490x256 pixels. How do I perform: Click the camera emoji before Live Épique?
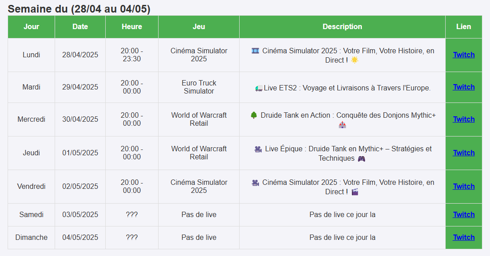tap(258, 149)
